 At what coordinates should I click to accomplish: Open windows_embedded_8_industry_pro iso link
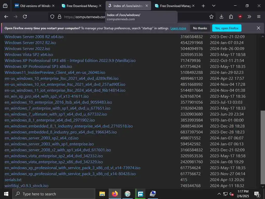click(61, 132)
